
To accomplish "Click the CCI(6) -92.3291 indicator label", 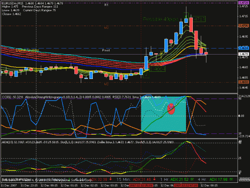I will (x=12, y=97).
